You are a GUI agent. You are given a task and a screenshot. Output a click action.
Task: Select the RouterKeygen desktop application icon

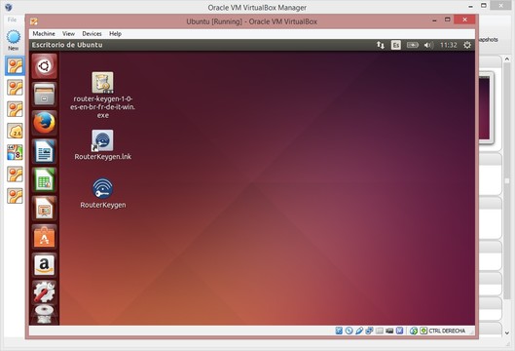(x=103, y=194)
